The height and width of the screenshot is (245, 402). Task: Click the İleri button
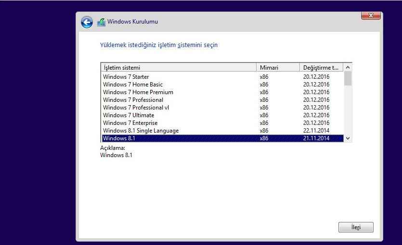click(356, 227)
